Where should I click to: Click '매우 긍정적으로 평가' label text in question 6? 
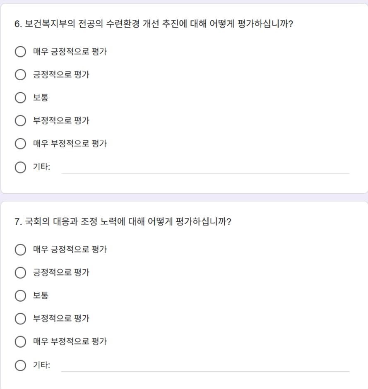tap(70, 51)
